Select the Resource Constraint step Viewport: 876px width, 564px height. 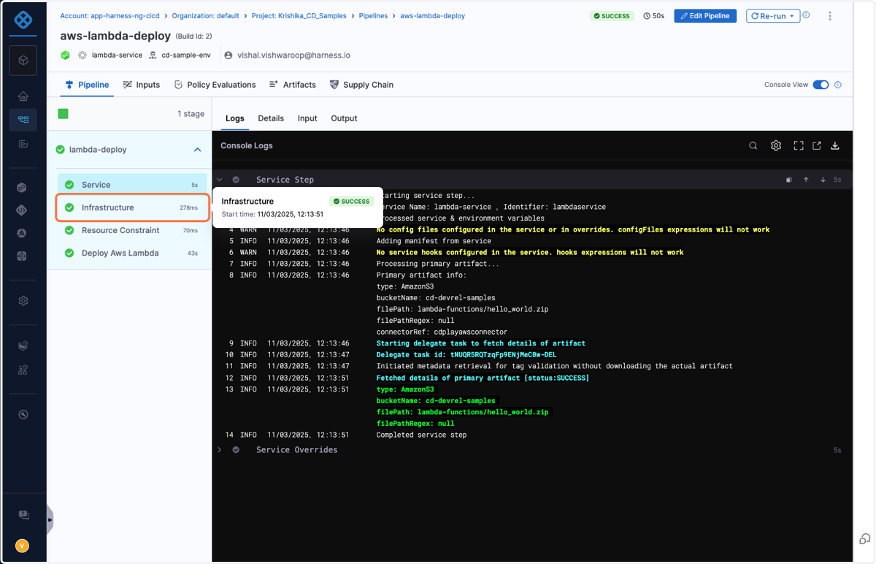click(131, 230)
